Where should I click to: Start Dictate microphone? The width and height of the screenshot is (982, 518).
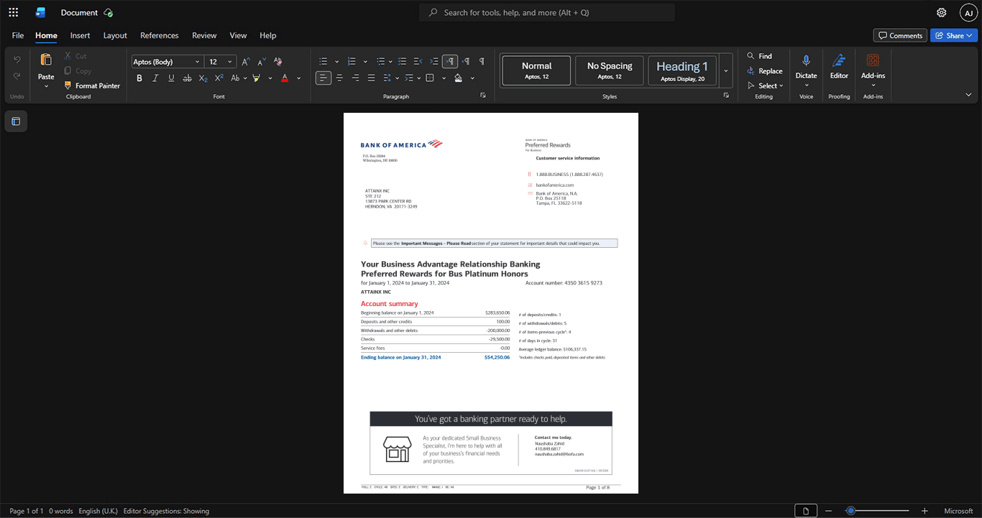click(x=806, y=60)
